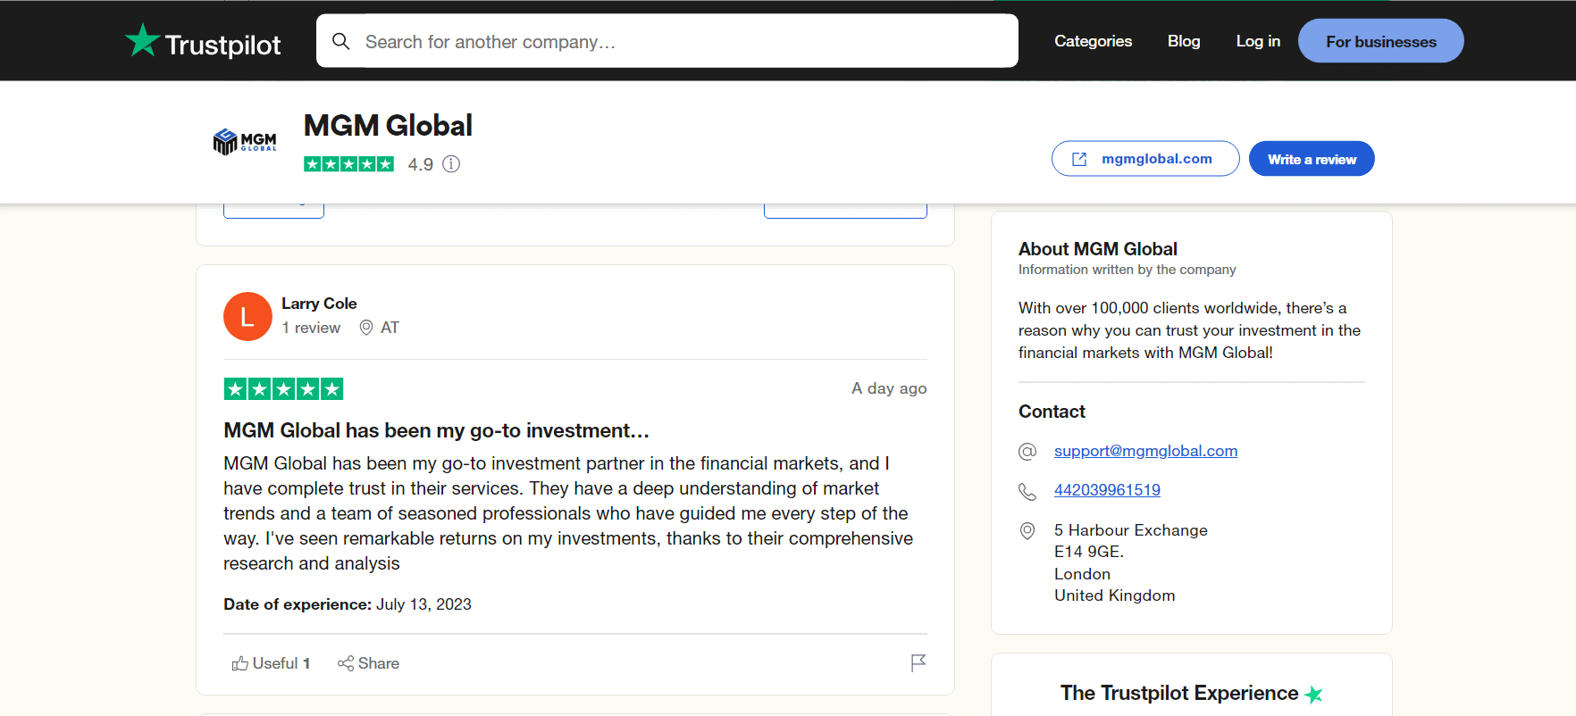Click the 'A day ago' review date

[x=889, y=388]
